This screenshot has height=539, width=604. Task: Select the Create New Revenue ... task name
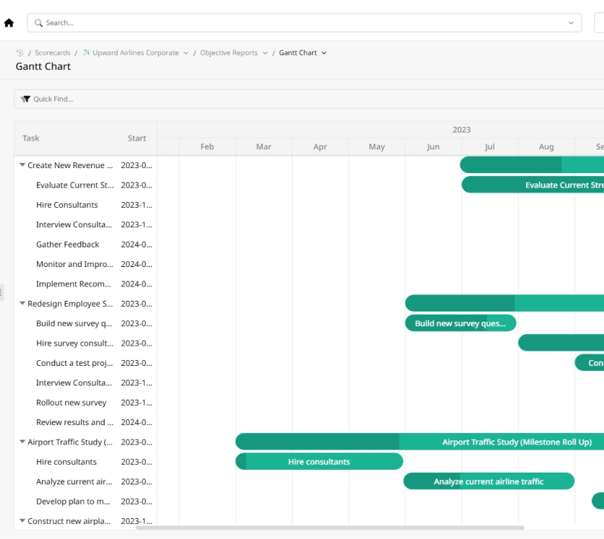(x=70, y=165)
